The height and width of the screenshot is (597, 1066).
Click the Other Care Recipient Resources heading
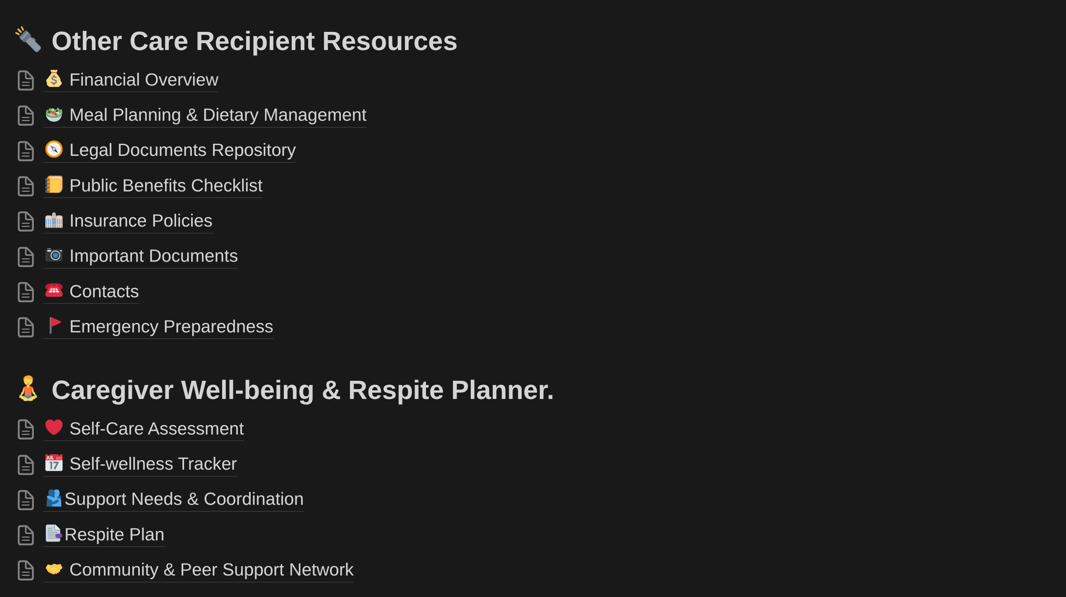pos(254,41)
